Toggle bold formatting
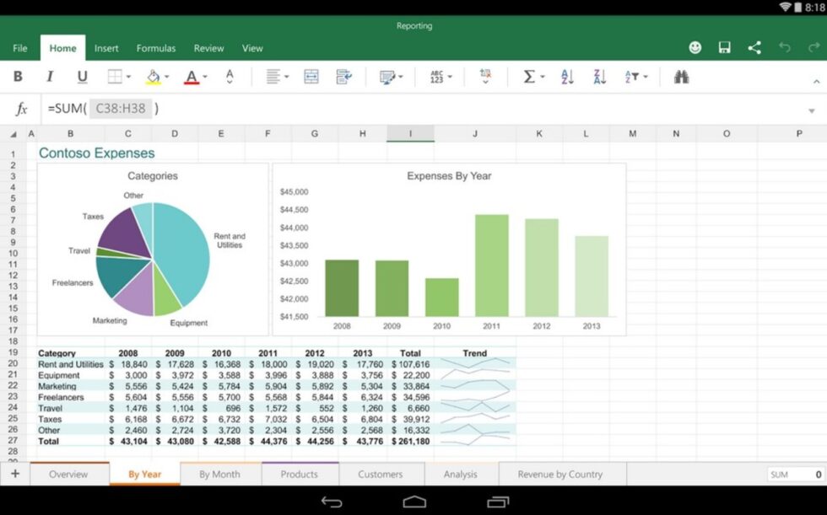The height and width of the screenshot is (515, 827). tap(18, 77)
